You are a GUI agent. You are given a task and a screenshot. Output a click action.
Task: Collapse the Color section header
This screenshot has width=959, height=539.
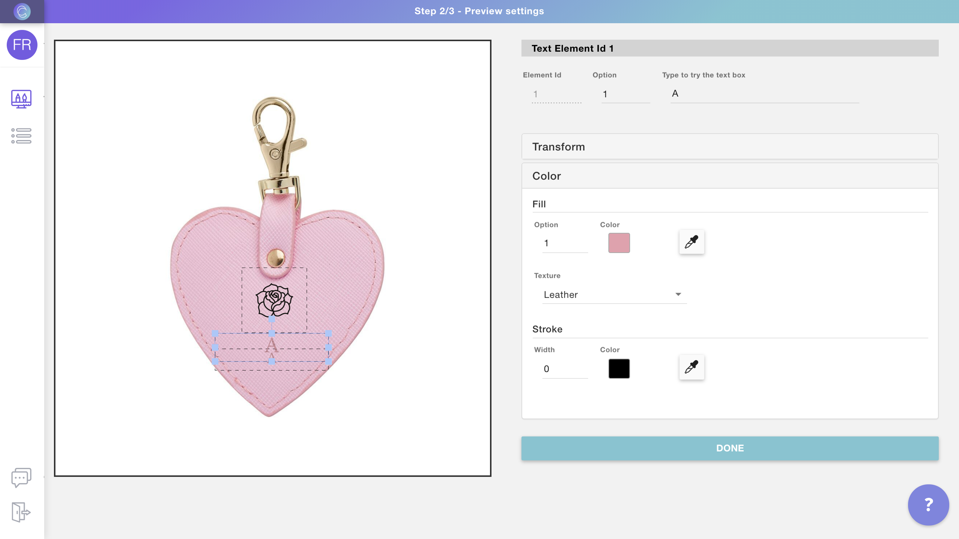(730, 176)
